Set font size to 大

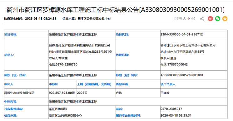click(184, 19)
